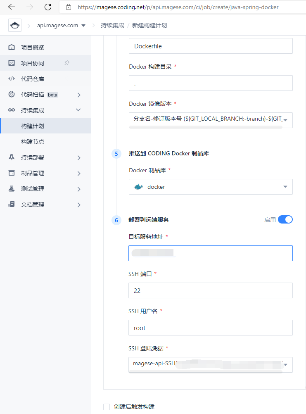Click the SSH 端口 field showing 22

[x=211, y=290]
